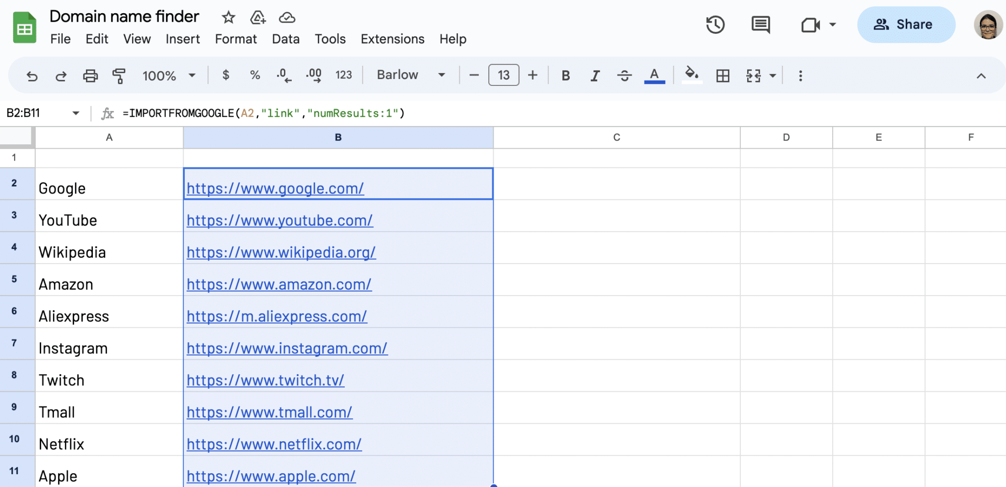Screen dimensions: 1006x487
Task: Click the Share button
Action: (x=906, y=24)
